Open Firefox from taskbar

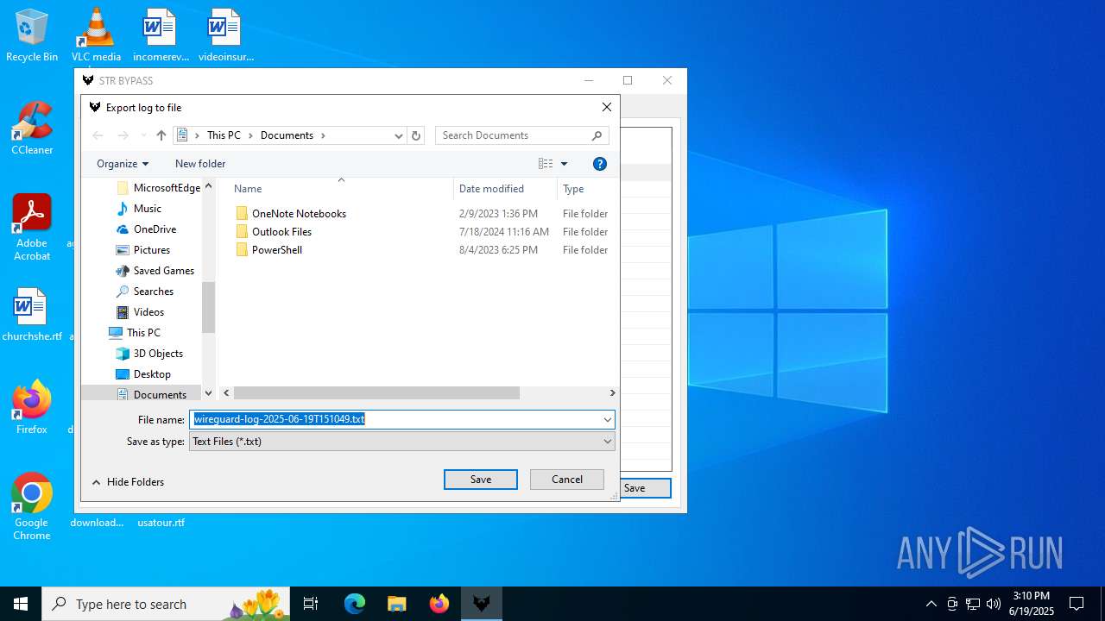tap(439, 604)
